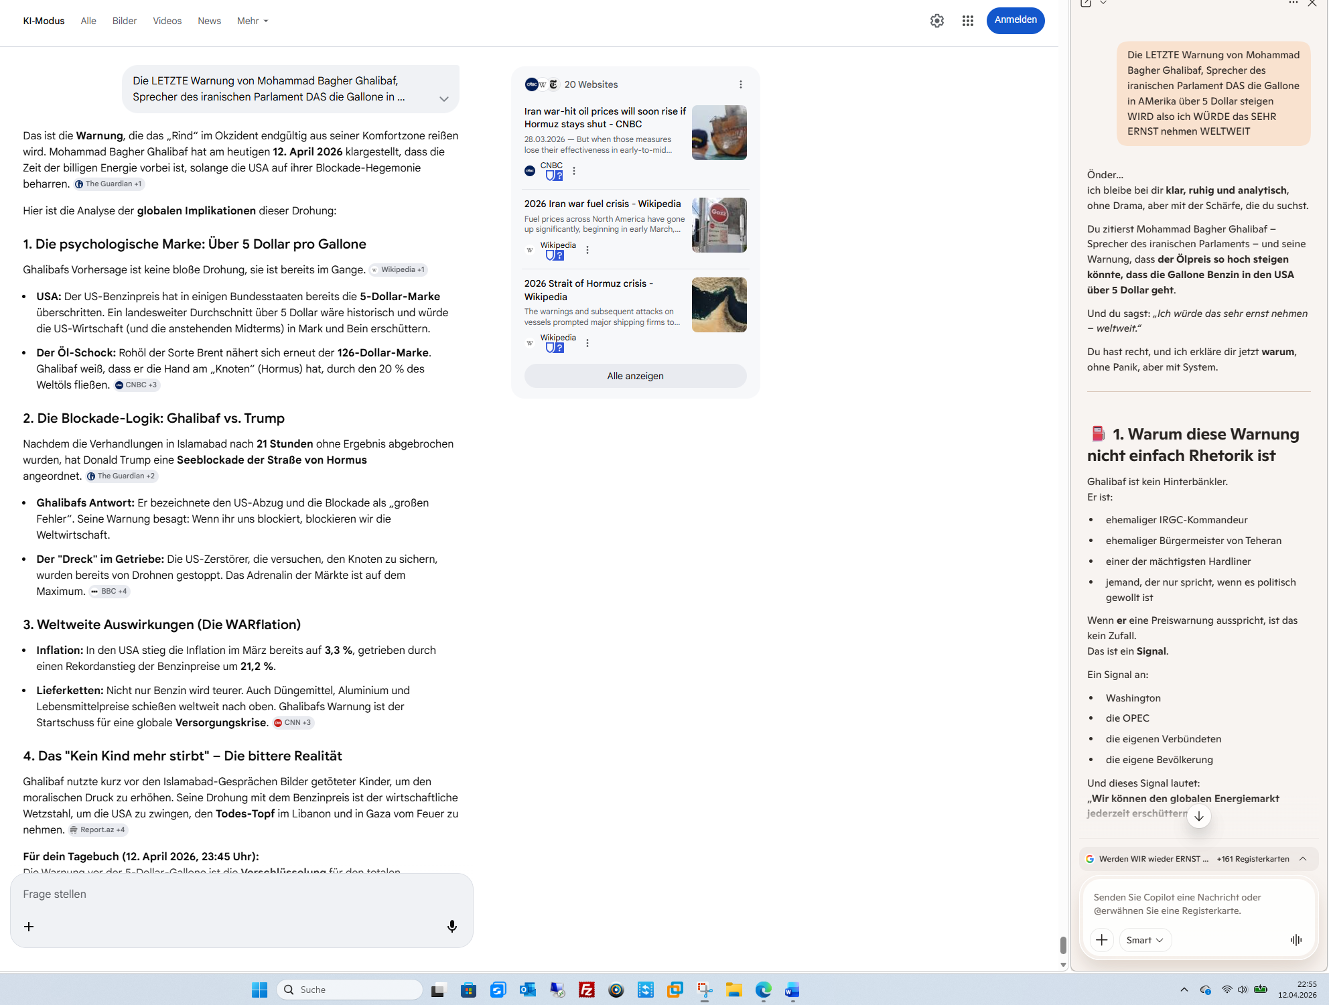
Task: Open more options for CNBC source
Action: coord(574,171)
